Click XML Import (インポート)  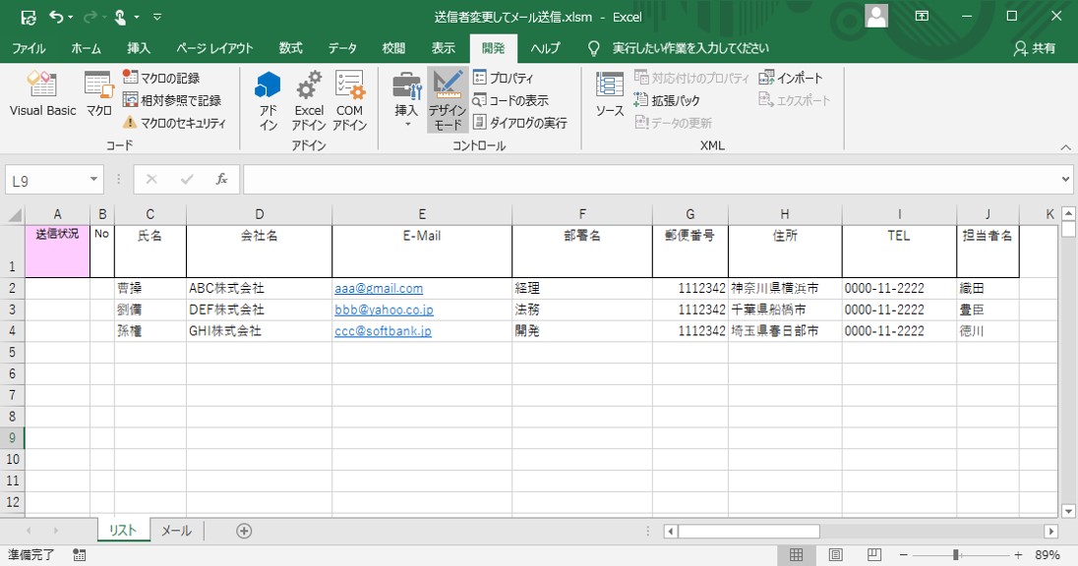(791, 78)
